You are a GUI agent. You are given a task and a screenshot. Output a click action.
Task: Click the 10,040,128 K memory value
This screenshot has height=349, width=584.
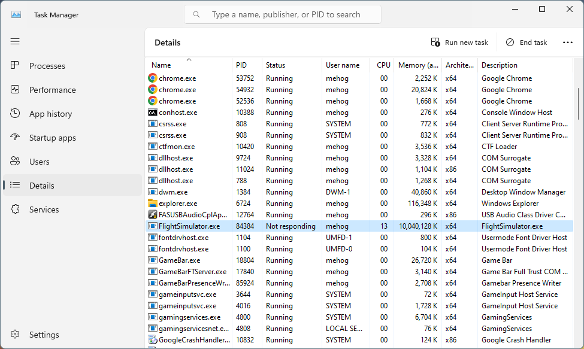click(x=418, y=226)
